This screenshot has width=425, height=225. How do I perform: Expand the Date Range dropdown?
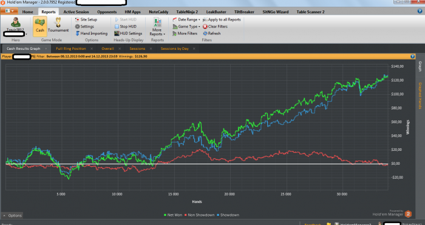tap(186, 19)
